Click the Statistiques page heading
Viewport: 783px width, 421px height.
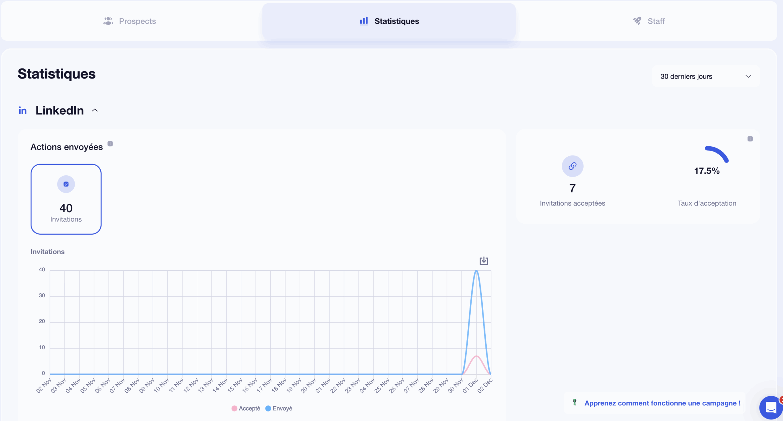[56, 74]
